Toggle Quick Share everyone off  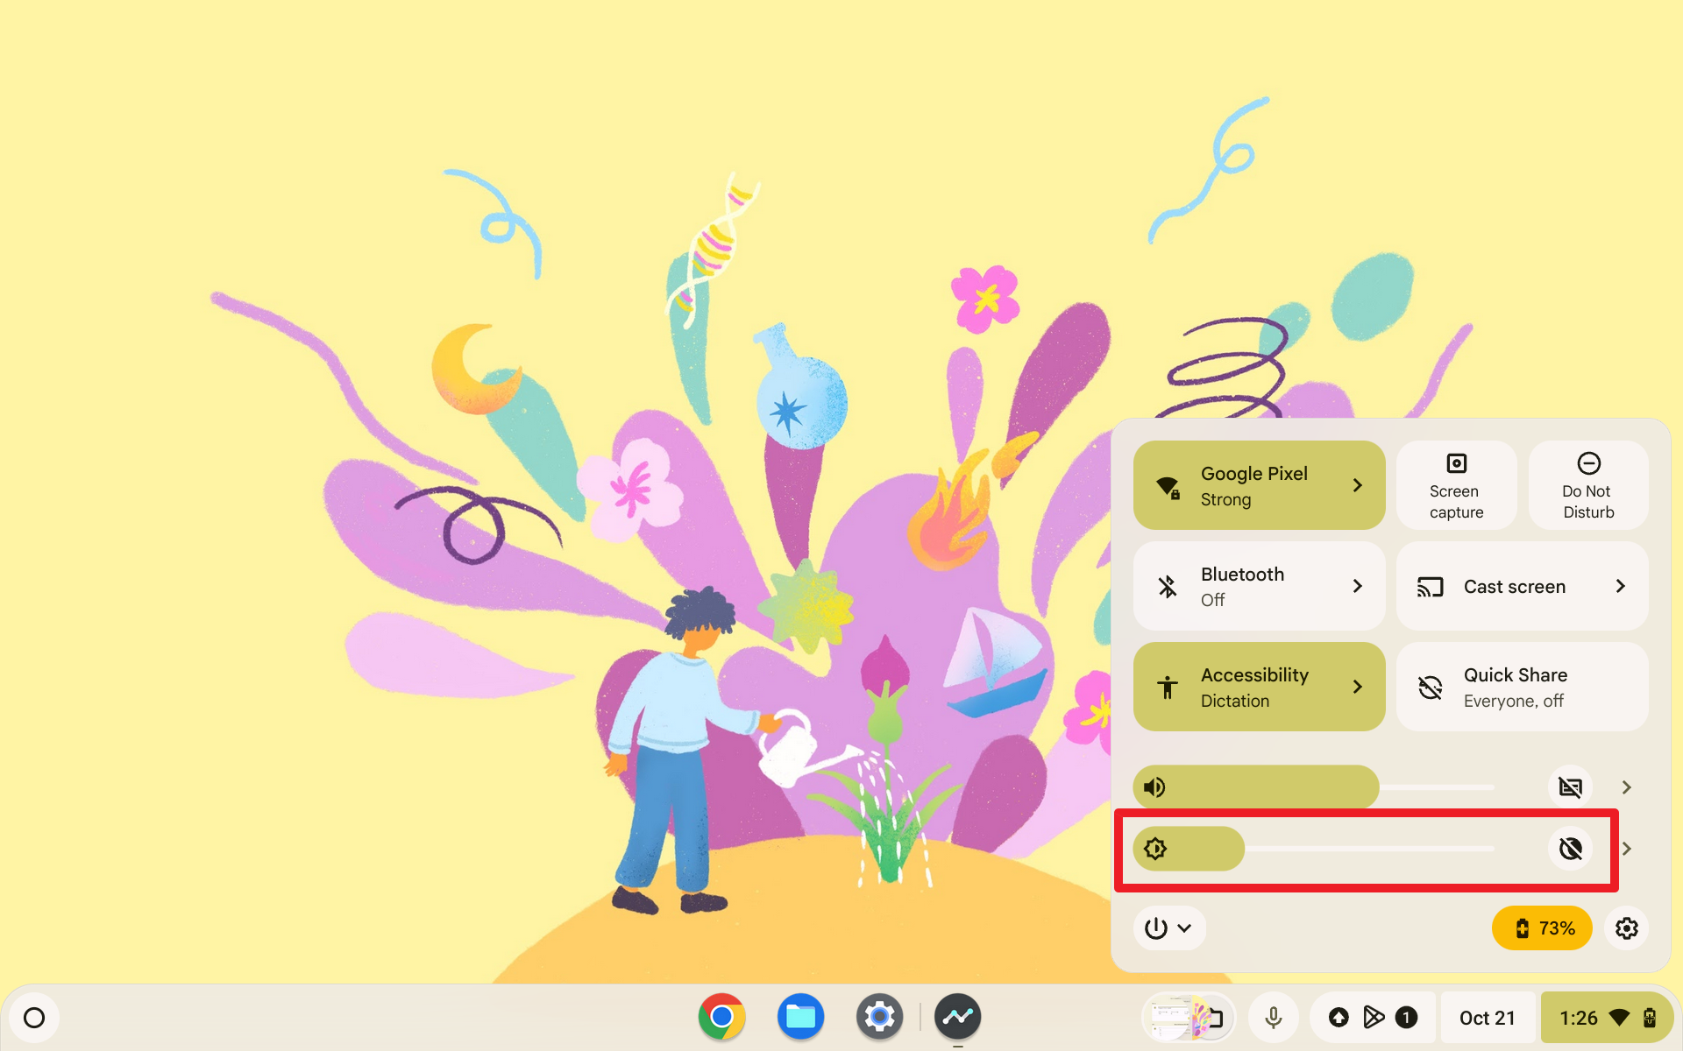point(1521,687)
